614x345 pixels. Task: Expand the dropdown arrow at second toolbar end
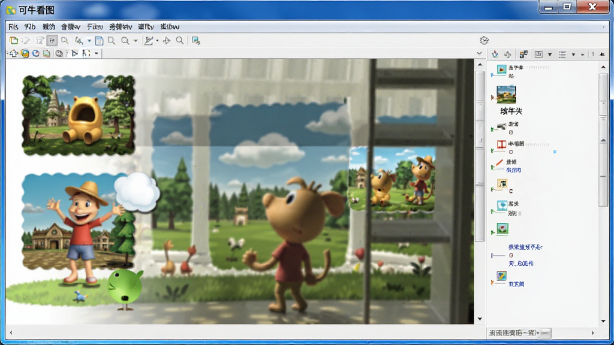pos(97,53)
